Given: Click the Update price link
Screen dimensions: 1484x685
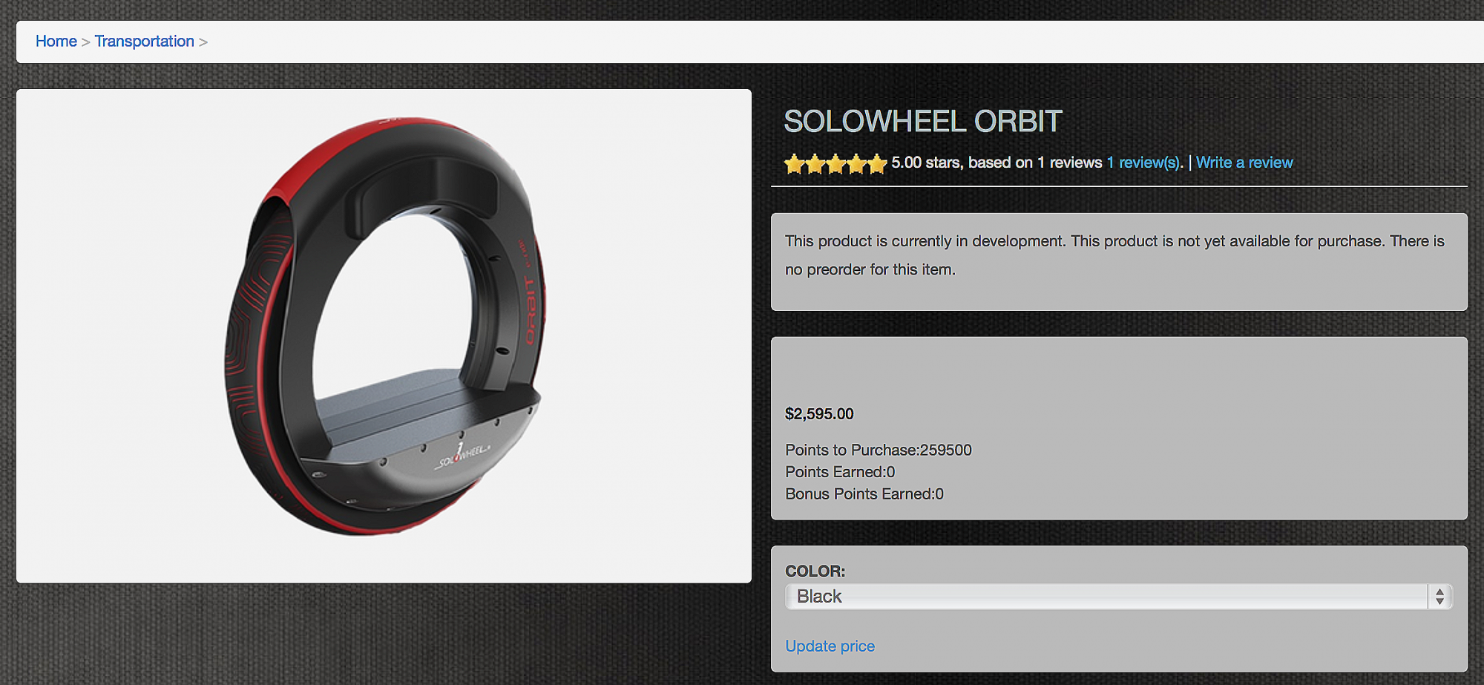Looking at the screenshot, I should pyautogui.click(x=830, y=646).
